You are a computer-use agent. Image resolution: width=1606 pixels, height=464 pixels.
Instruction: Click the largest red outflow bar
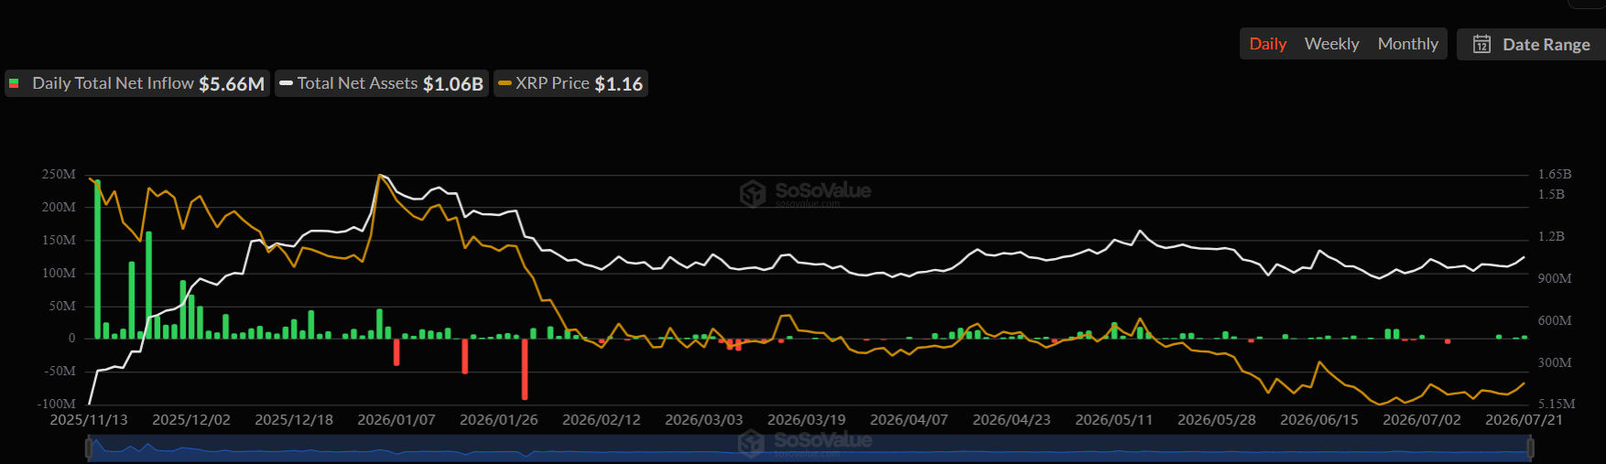click(x=525, y=369)
